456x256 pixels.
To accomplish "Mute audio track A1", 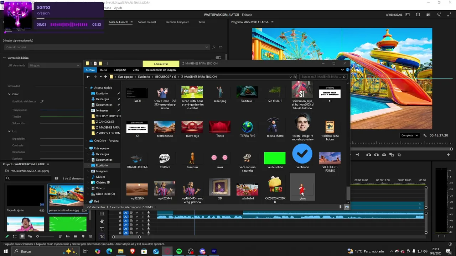I will point(137,213).
